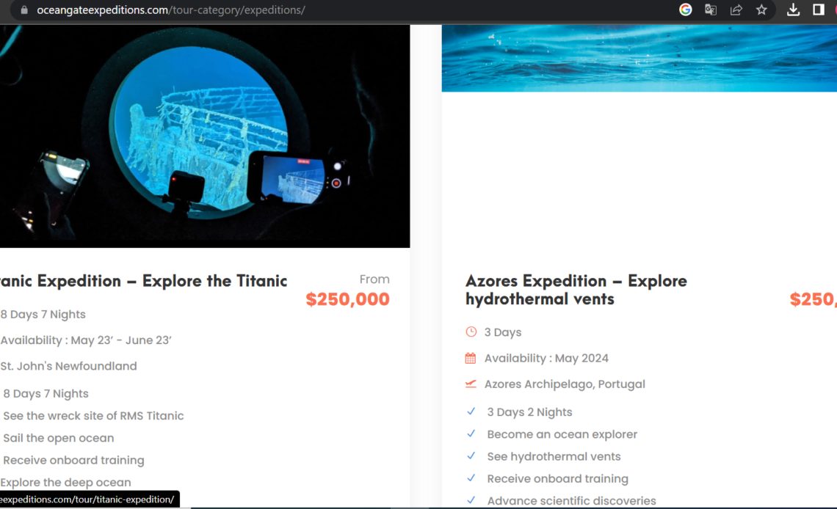The image size is (837, 509).
Task: Open the Google icon in toolbar
Action: tap(686, 10)
